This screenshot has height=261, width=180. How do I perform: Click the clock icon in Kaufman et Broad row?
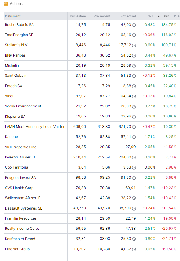point(134,239)
